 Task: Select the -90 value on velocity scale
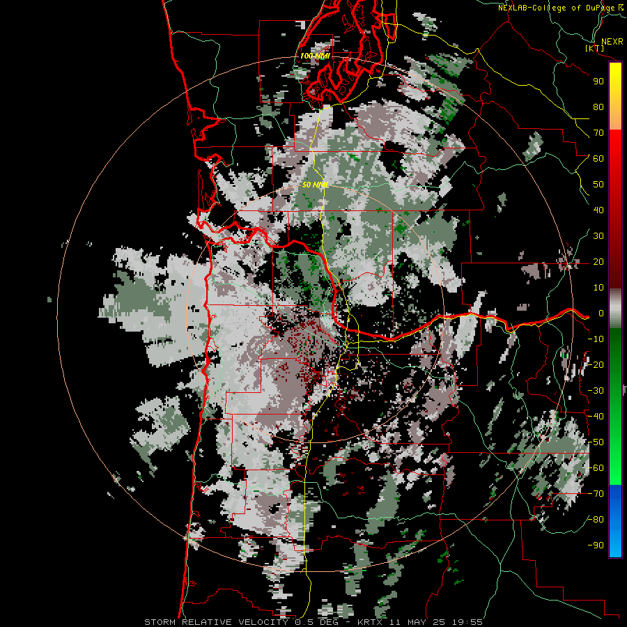tap(596, 545)
